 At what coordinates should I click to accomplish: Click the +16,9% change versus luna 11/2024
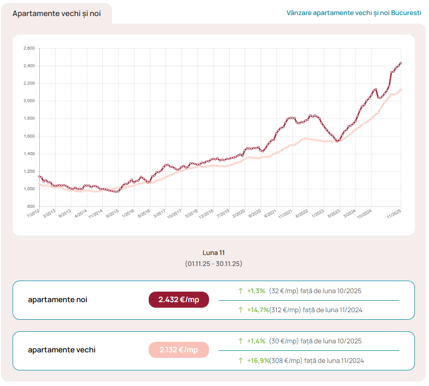pyautogui.click(x=258, y=360)
